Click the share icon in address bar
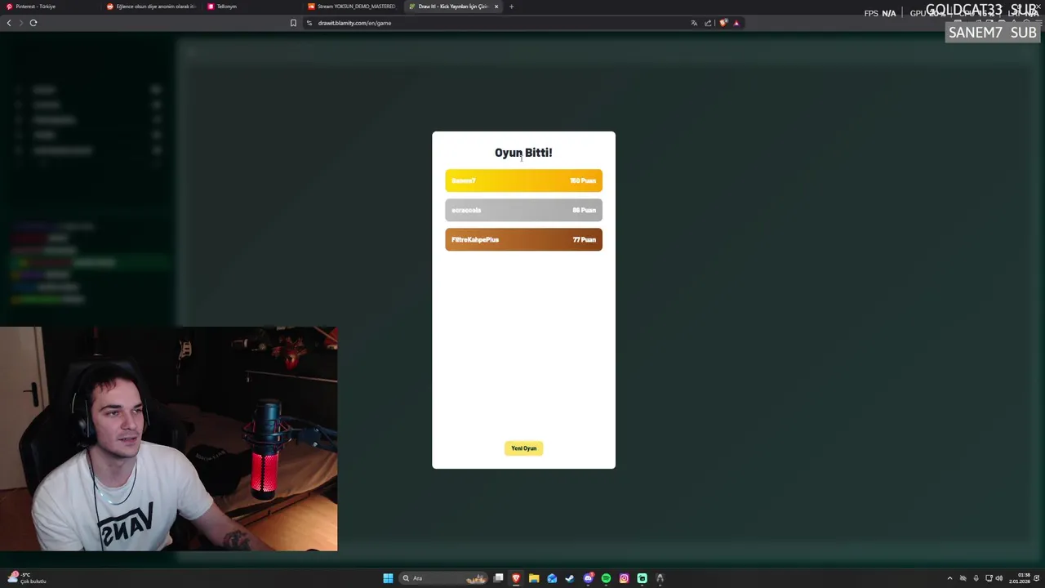The image size is (1045, 588). 708,23
